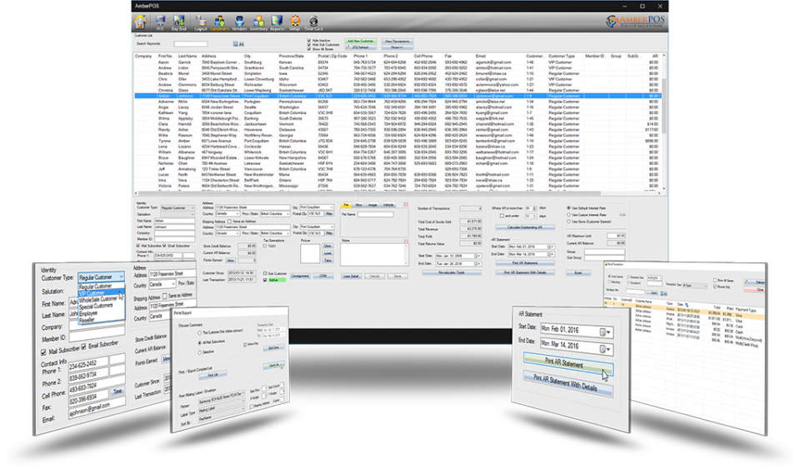Toggle the green Active checkbox
The height and width of the screenshot is (469, 800).
tap(265, 280)
